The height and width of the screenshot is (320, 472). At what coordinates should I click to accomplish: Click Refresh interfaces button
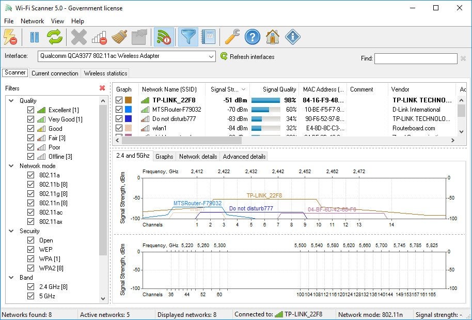(247, 56)
